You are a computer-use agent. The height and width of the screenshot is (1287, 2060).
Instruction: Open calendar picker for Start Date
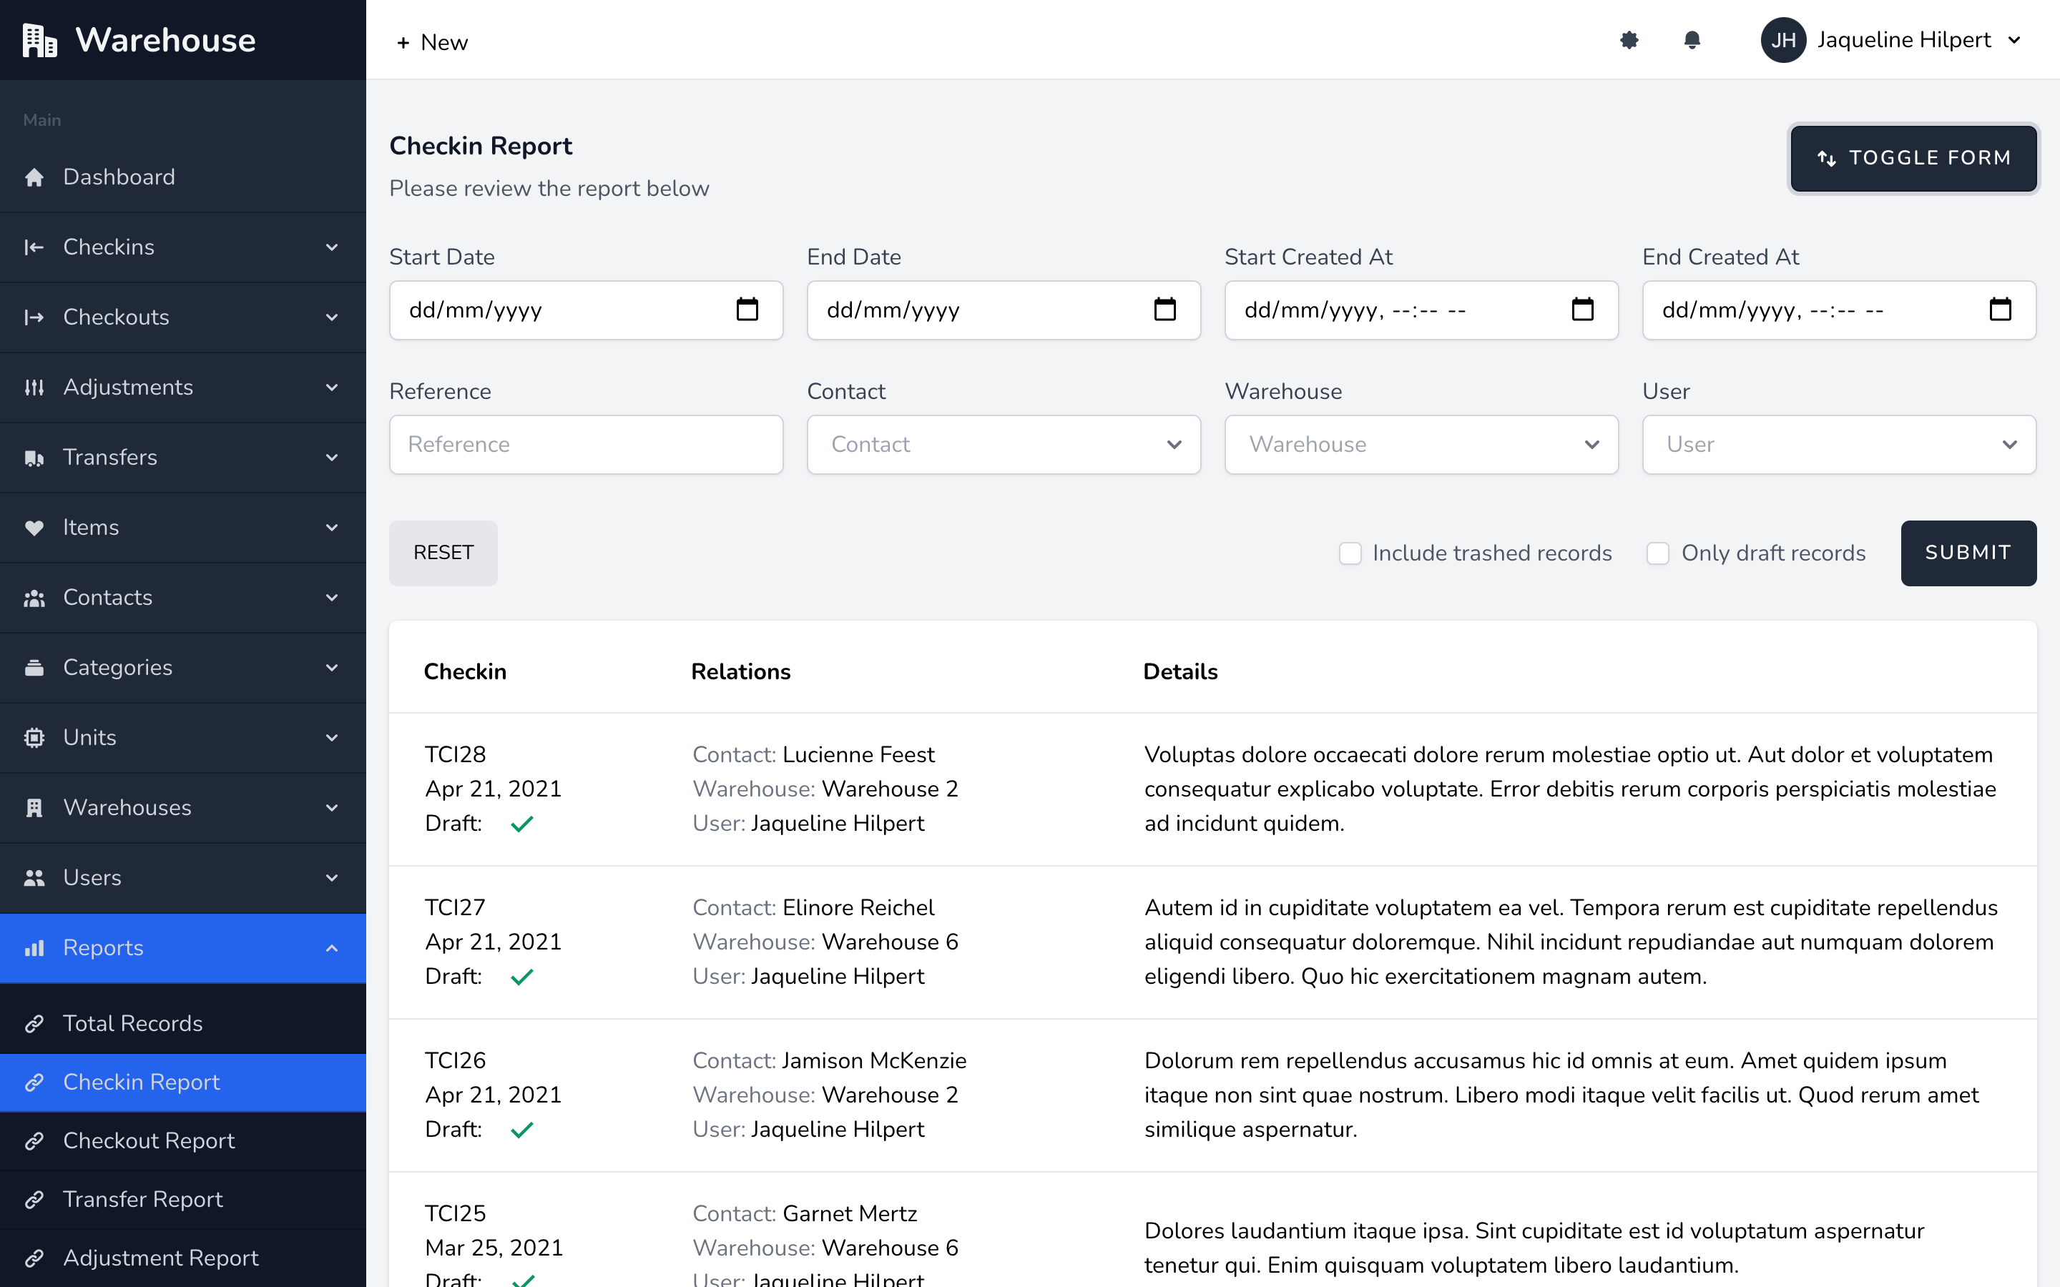pos(747,309)
